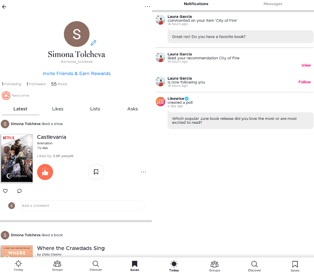Open Groups in the profile screen's bottom bar
314x273 pixels.
(57, 266)
